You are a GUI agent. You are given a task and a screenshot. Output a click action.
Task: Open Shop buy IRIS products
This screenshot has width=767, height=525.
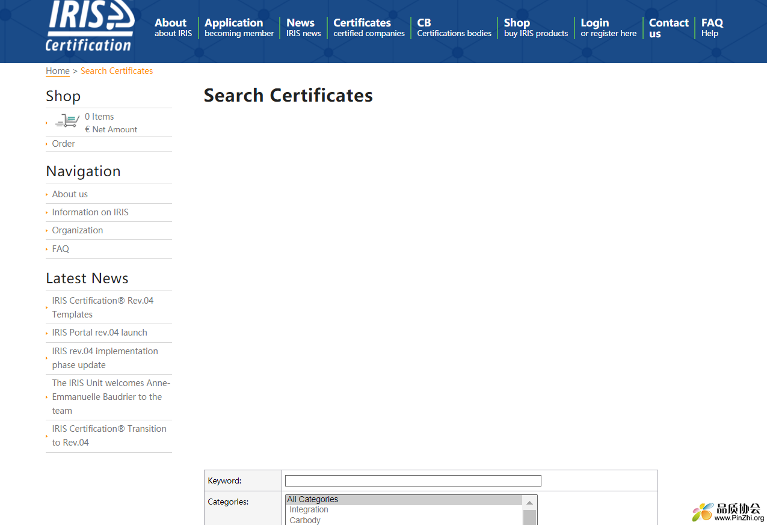tap(535, 28)
